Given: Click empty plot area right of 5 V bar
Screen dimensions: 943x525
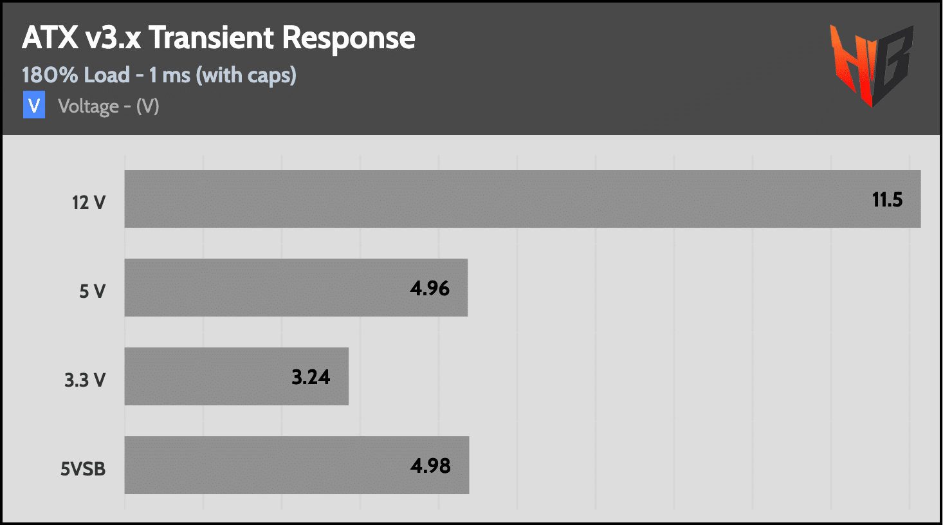Looking at the screenshot, I should point(695,288).
